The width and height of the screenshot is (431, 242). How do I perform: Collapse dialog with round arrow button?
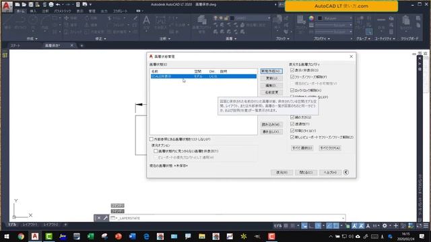point(346,172)
